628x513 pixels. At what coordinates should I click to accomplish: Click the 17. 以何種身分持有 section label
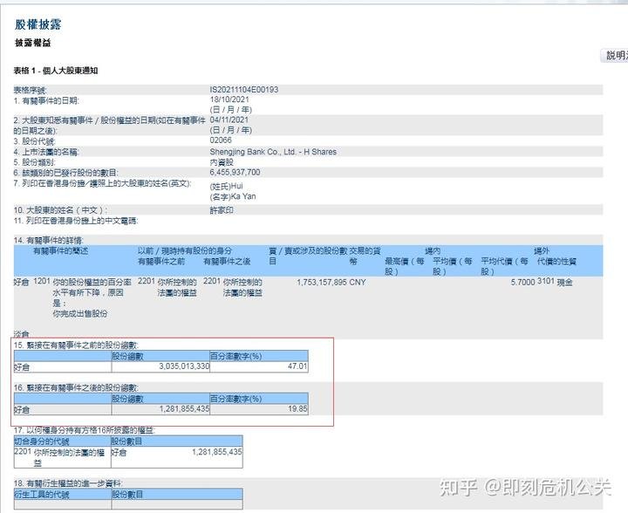84,430
